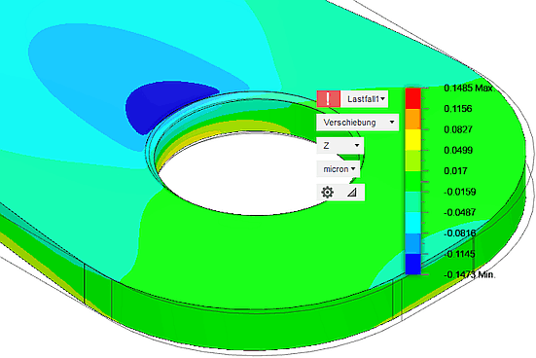Expand the Verschiebung result type dropdown

(x=358, y=123)
